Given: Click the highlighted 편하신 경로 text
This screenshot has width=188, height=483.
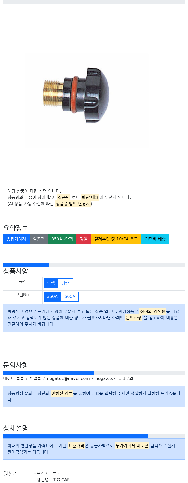Looking at the screenshot, I should tap(62, 393).
